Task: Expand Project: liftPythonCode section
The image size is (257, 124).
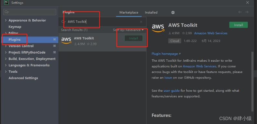Action: (6, 52)
